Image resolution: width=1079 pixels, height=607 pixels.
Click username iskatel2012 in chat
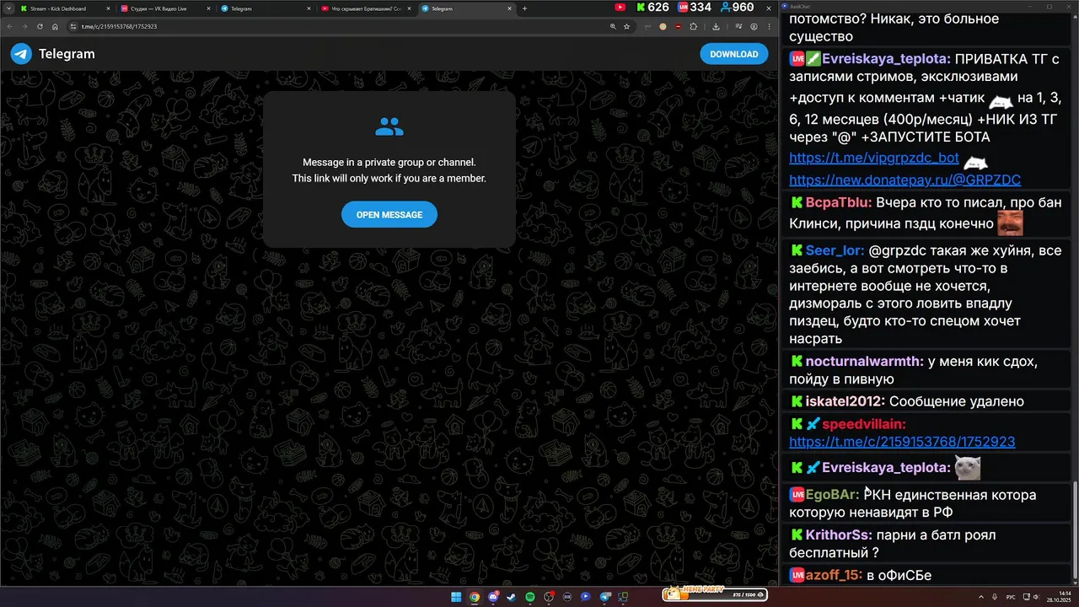845,401
